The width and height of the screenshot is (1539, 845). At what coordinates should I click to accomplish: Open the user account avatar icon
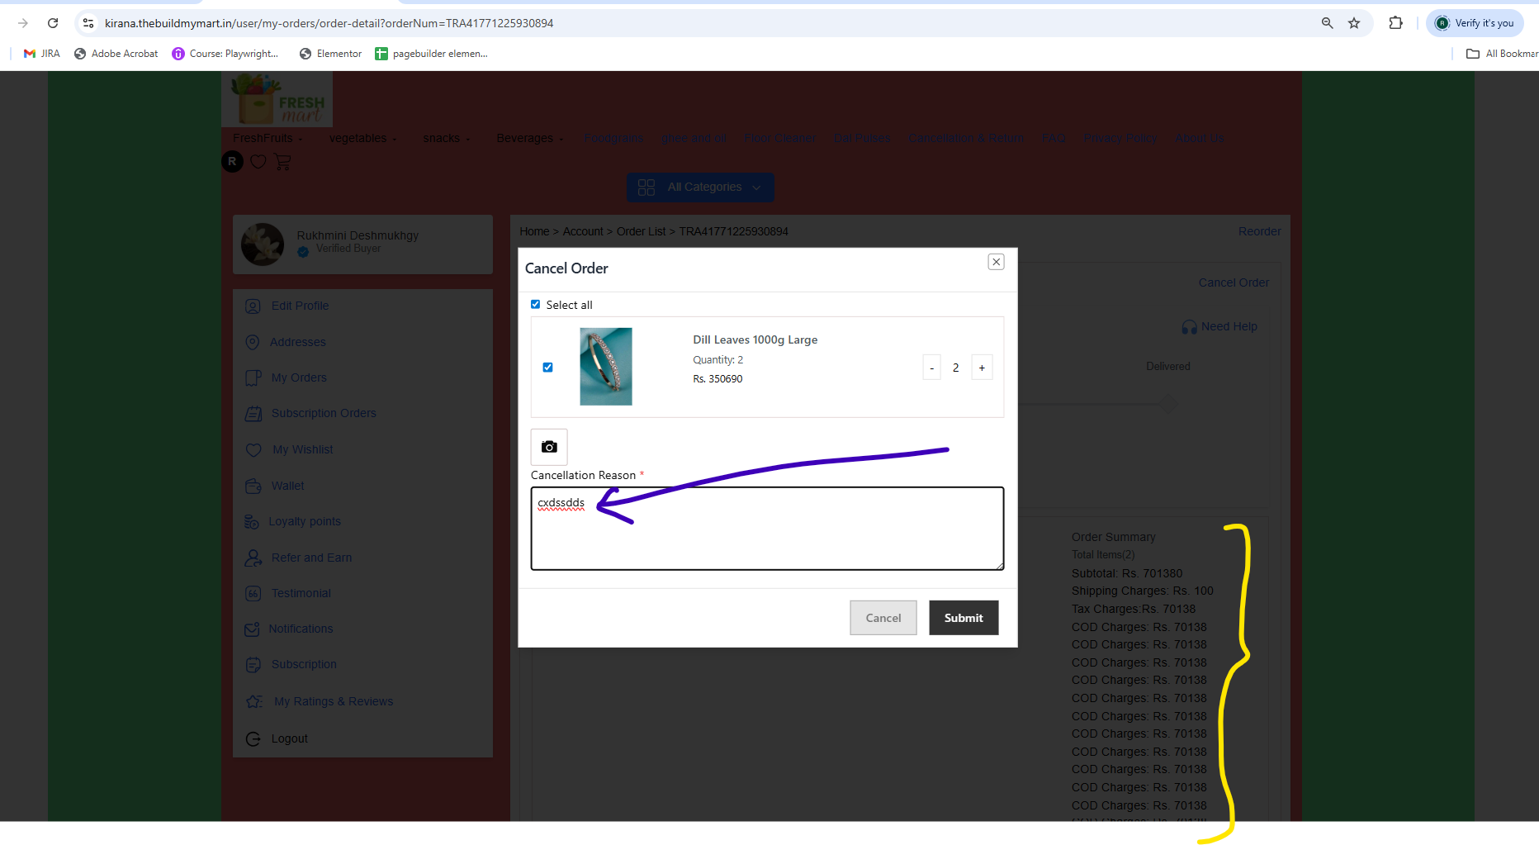point(233,162)
